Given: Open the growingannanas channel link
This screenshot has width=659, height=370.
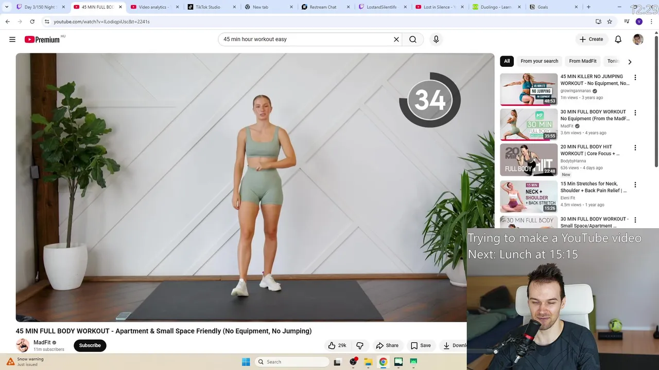Looking at the screenshot, I should click(x=576, y=91).
